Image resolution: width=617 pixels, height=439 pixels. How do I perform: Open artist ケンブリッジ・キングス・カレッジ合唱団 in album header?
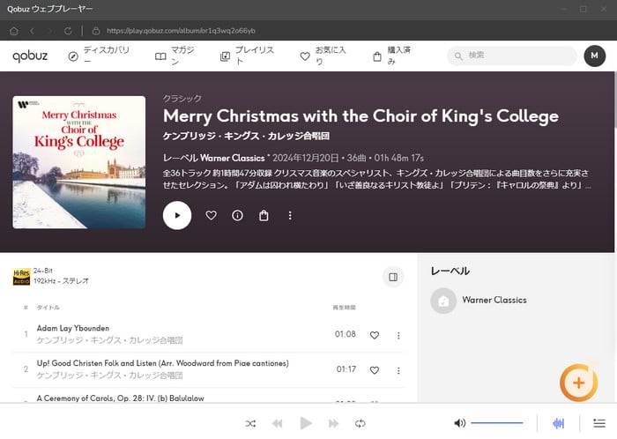pos(246,136)
